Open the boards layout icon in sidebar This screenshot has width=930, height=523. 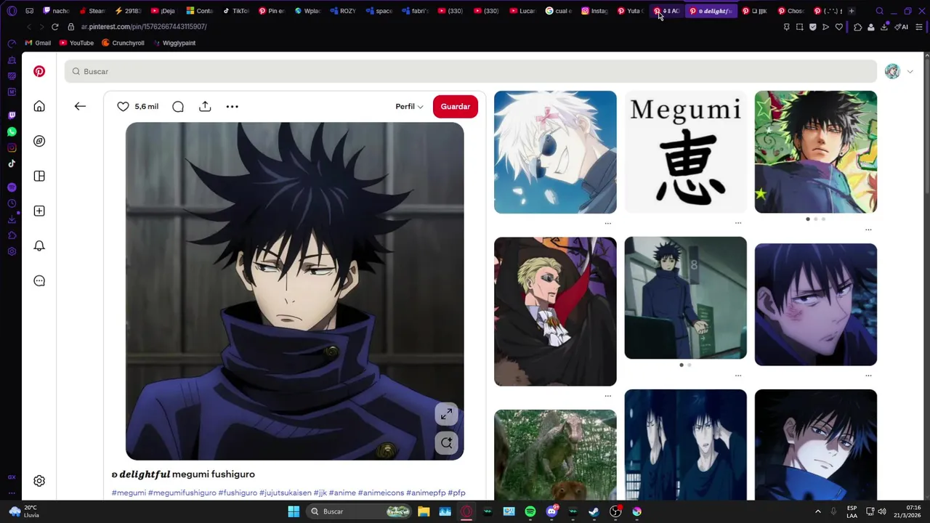pos(39,176)
